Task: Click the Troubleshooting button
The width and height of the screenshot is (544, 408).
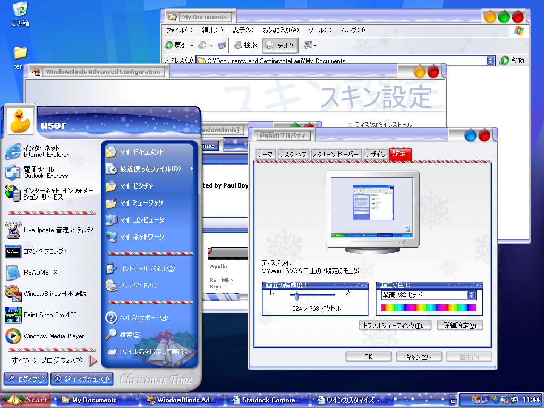Action: (395, 326)
